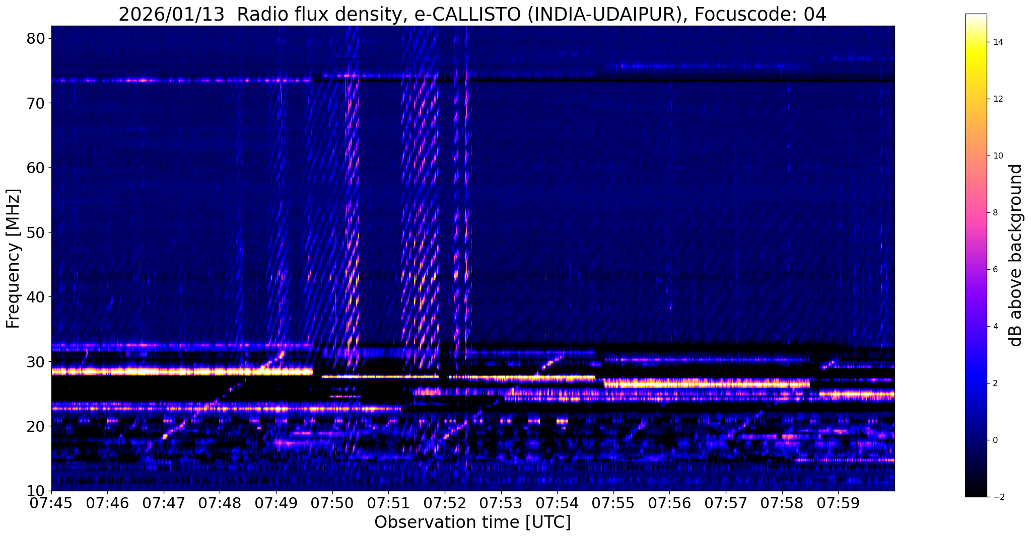Click the 'Frequency [MHz]' y-axis label
The height and width of the screenshot is (537, 1031).
[x=13, y=258]
